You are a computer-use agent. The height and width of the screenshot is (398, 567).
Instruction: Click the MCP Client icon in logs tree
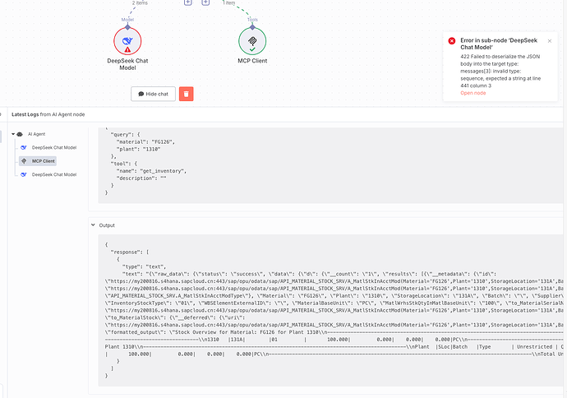tap(24, 161)
